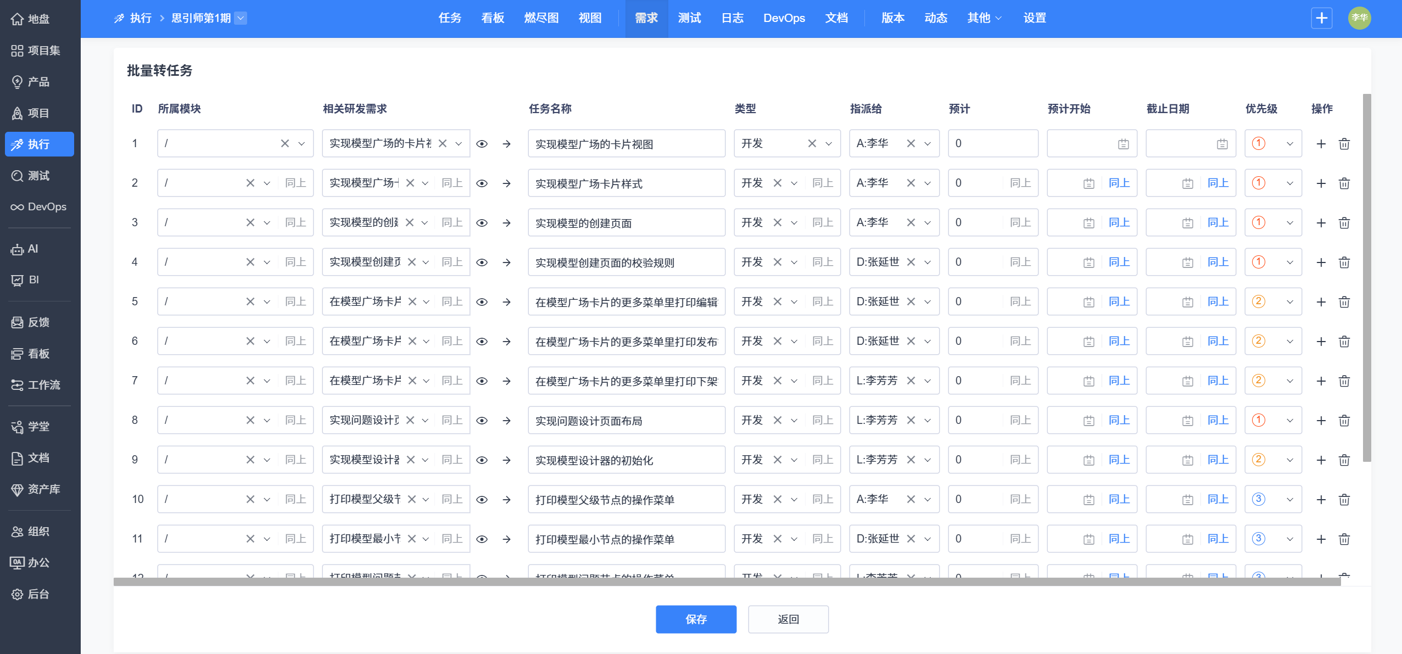The width and height of the screenshot is (1402, 654).
Task: Open 资产库 from the sidebar
Action: coord(40,489)
